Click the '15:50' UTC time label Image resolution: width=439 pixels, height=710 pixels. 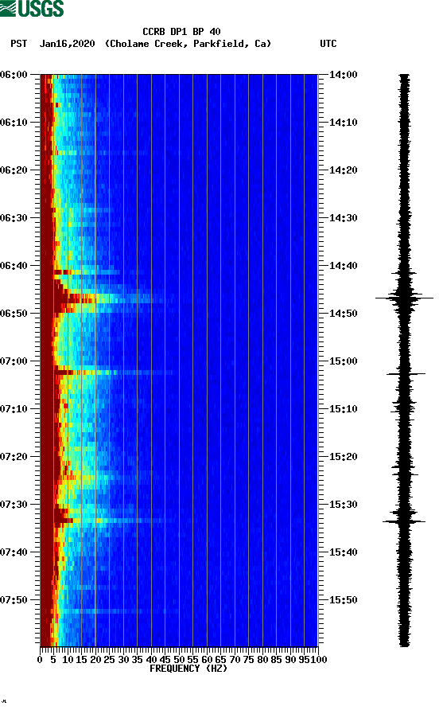tap(344, 600)
